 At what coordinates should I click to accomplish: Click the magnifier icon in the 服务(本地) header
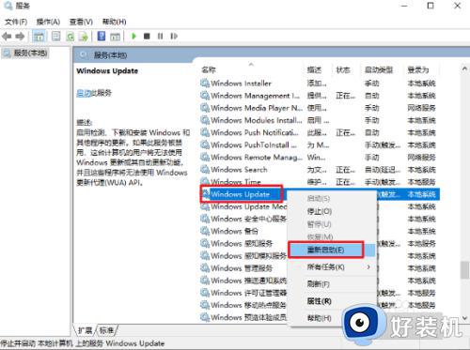tap(83, 55)
